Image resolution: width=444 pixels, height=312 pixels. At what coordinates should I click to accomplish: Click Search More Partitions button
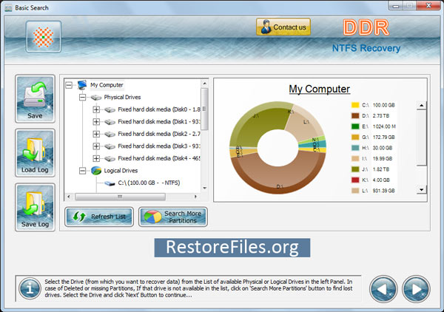pos(173,217)
